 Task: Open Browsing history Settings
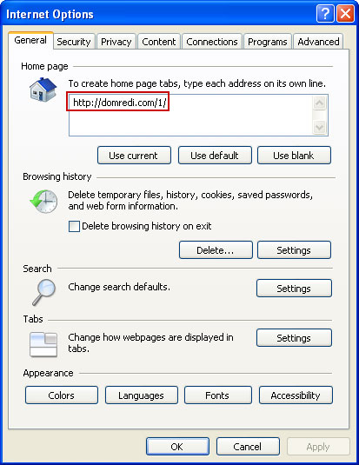pyautogui.click(x=294, y=250)
